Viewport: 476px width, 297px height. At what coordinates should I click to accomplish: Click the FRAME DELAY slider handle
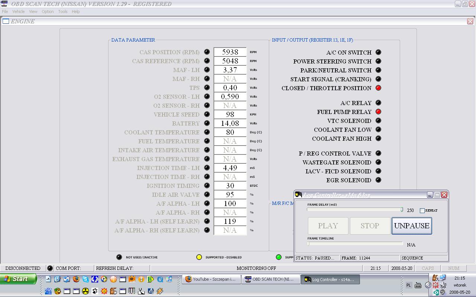click(402, 210)
